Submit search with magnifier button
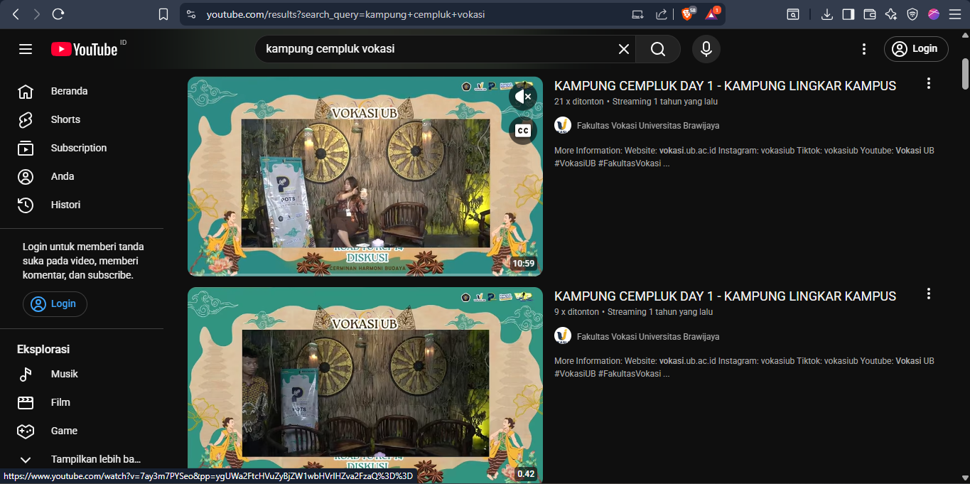Screen dimensions: 970x484 658,49
